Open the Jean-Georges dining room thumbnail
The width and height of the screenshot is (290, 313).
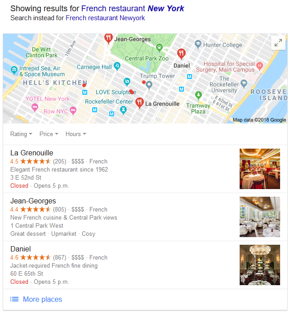tap(260, 217)
